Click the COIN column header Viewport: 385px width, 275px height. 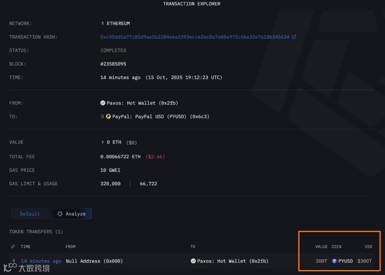[x=337, y=247]
